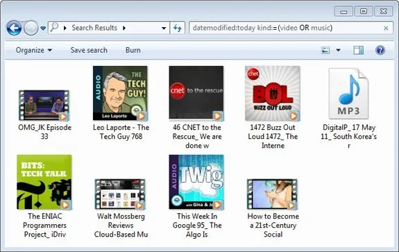Maximize the search results window
The image size is (399, 252).
pyautogui.click(x=364, y=11)
